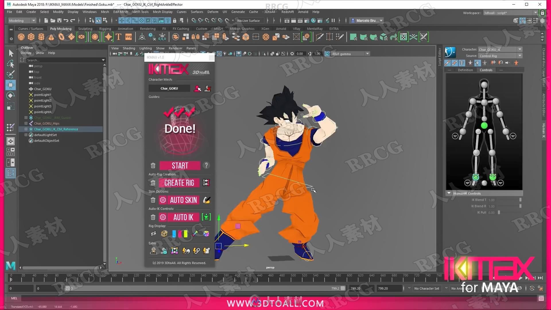Select the Lasso select tool
The height and width of the screenshot is (310, 551).
11,64
